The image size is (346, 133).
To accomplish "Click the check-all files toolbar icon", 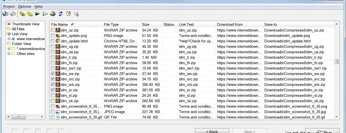I will [22, 14].
